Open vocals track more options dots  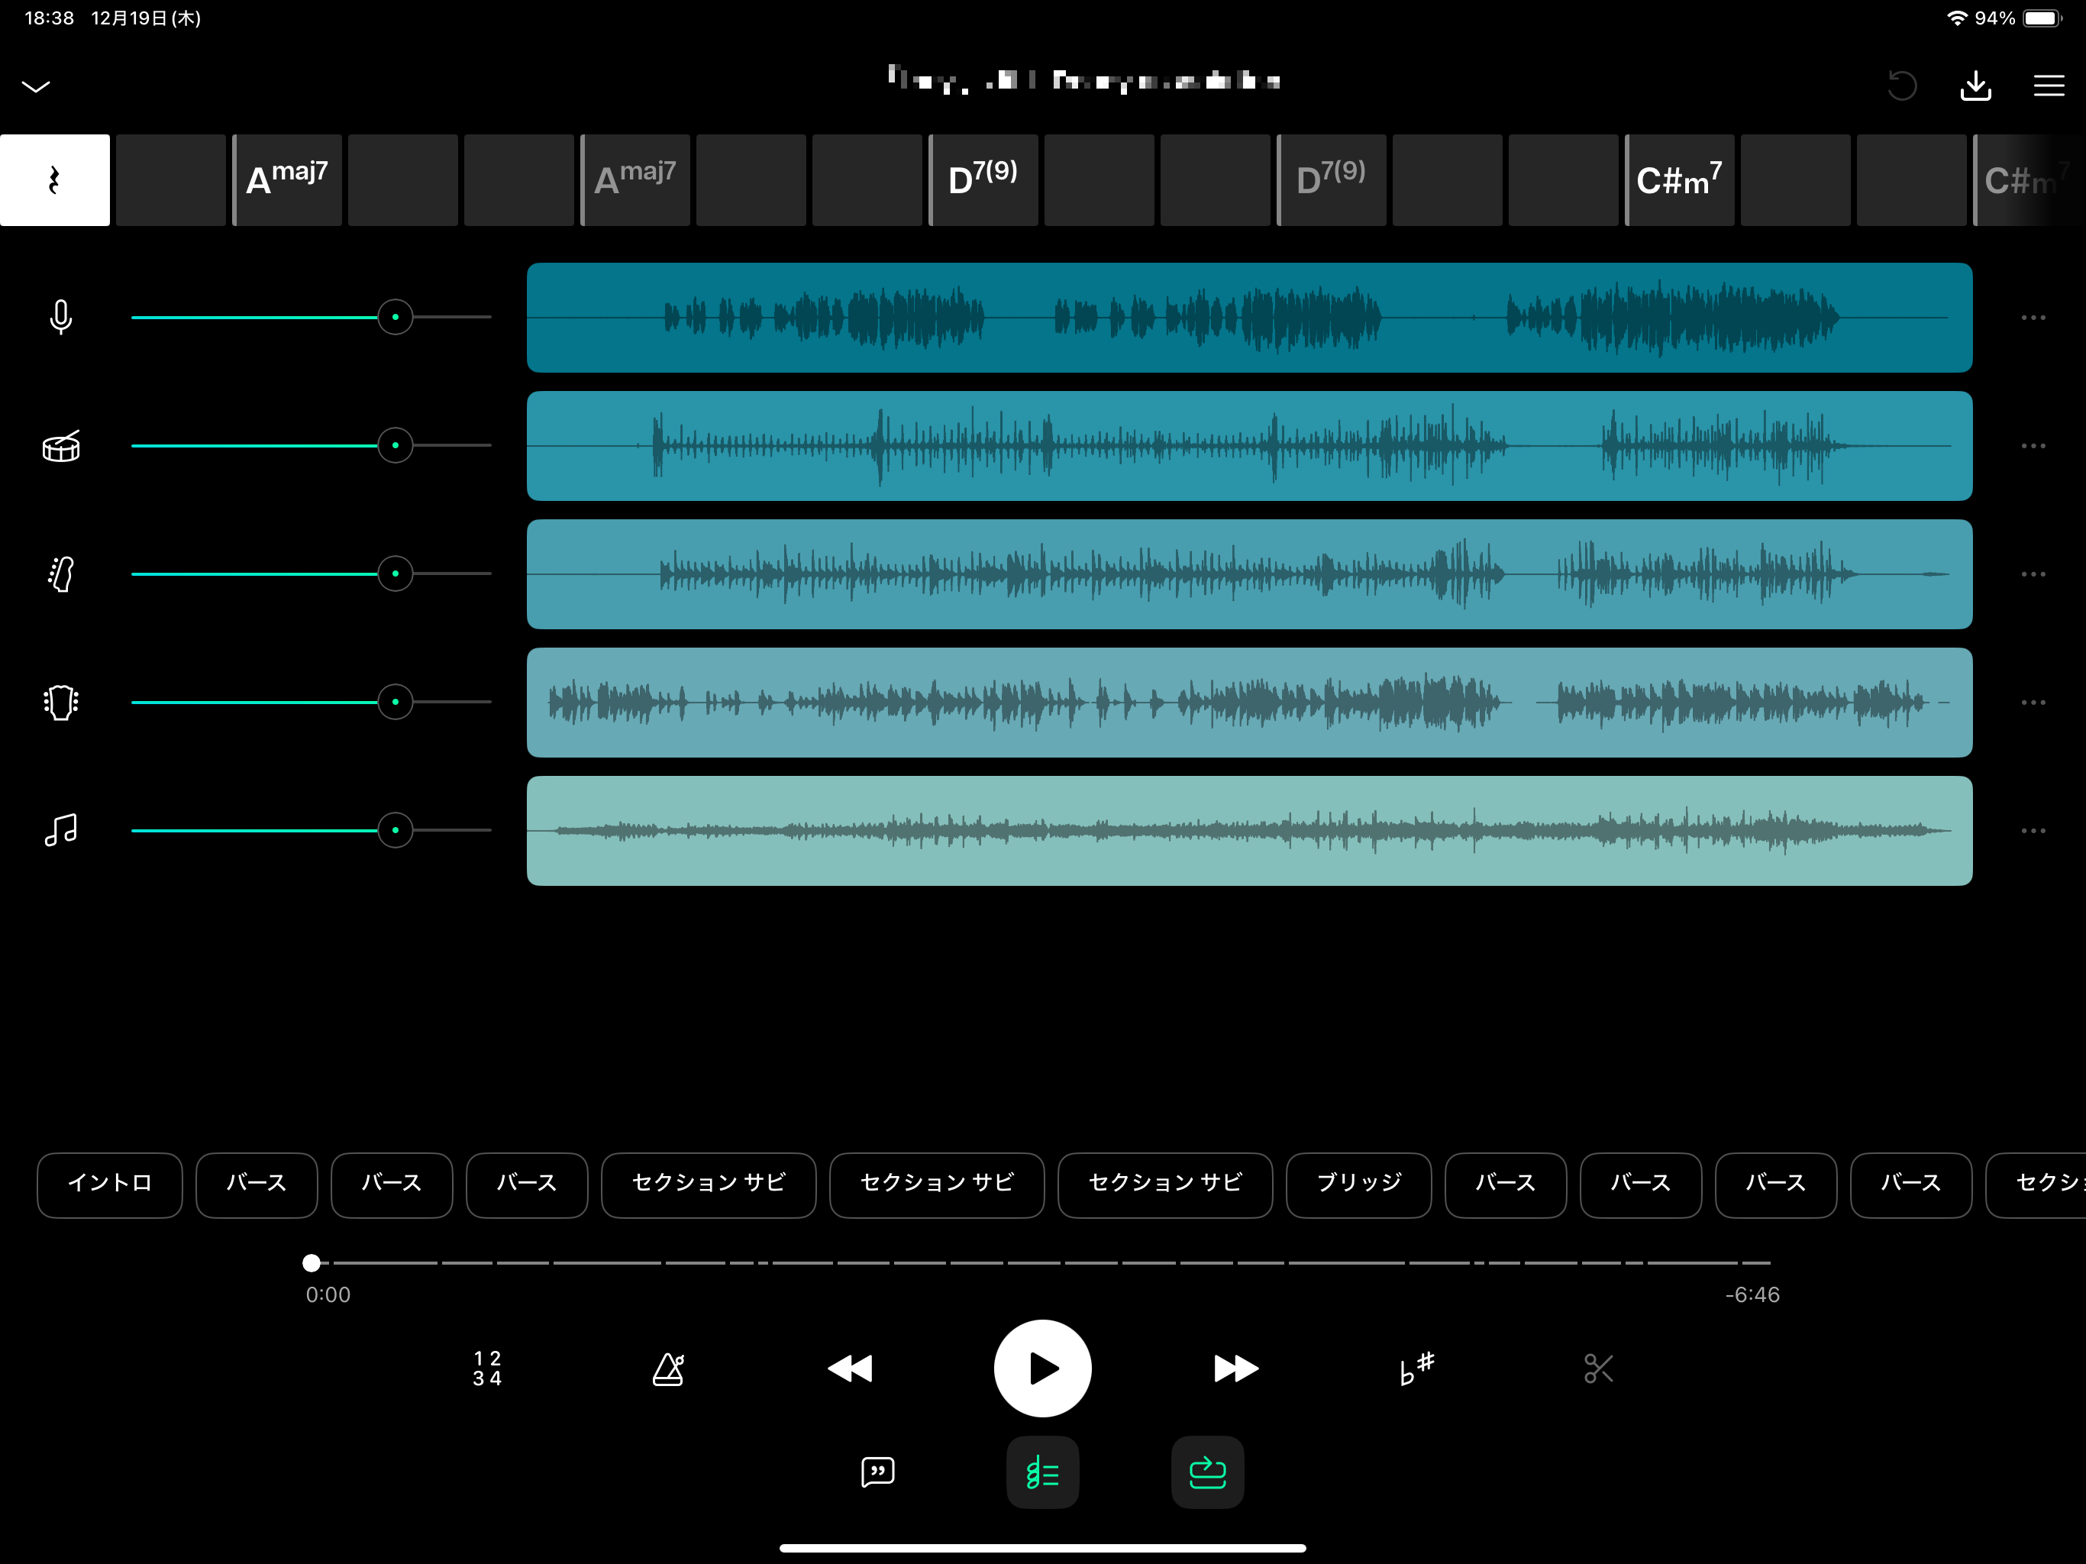(x=2033, y=318)
